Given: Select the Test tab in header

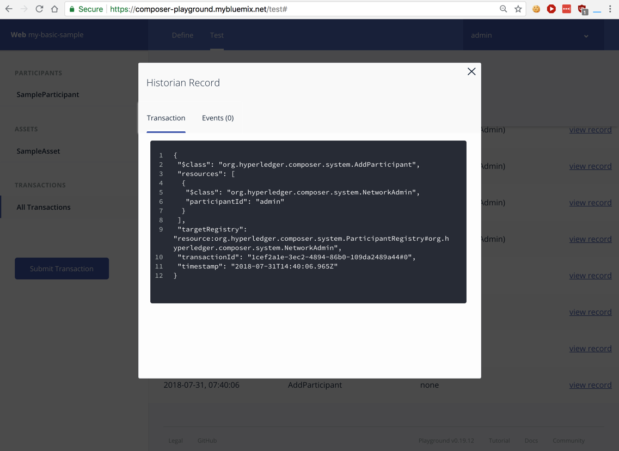Looking at the screenshot, I should tap(217, 35).
